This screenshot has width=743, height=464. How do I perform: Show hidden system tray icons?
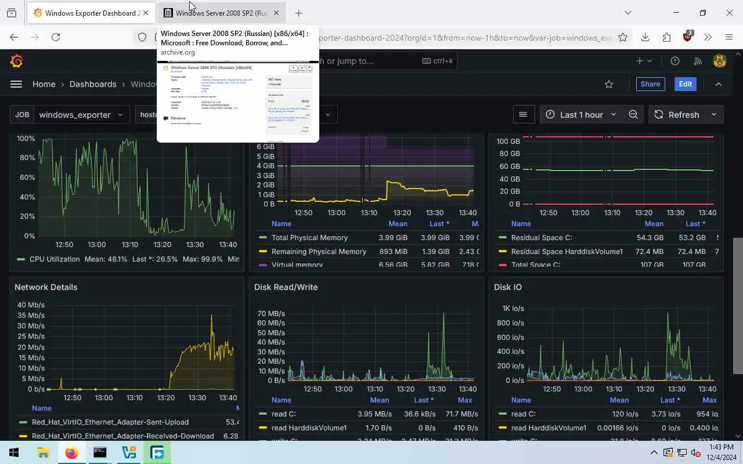click(654, 452)
